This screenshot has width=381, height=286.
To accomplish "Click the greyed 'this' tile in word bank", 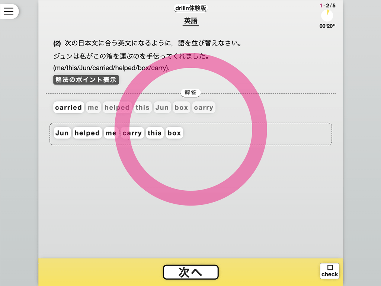I will click(x=143, y=108).
